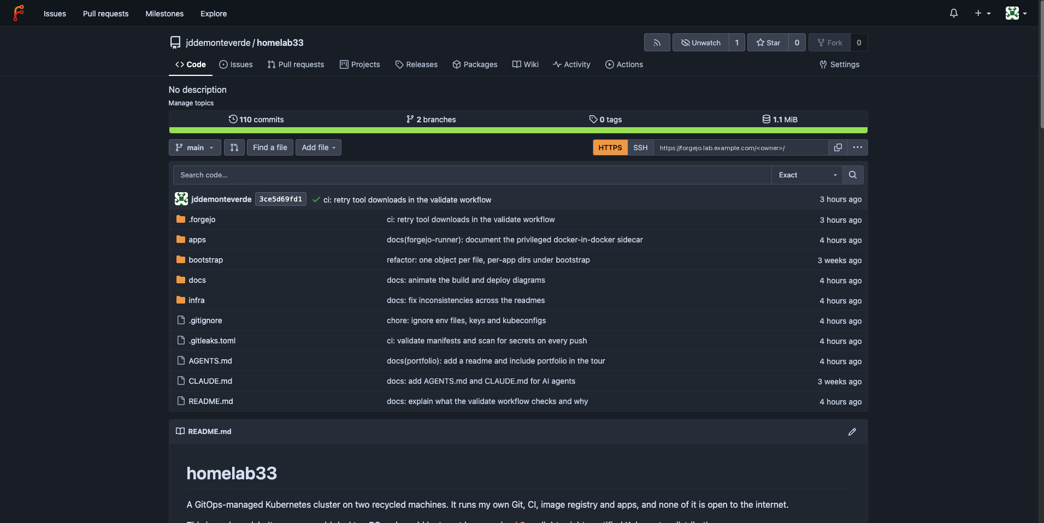
Task: Open the CLAUDE.md file
Action: tap(210, 381)
